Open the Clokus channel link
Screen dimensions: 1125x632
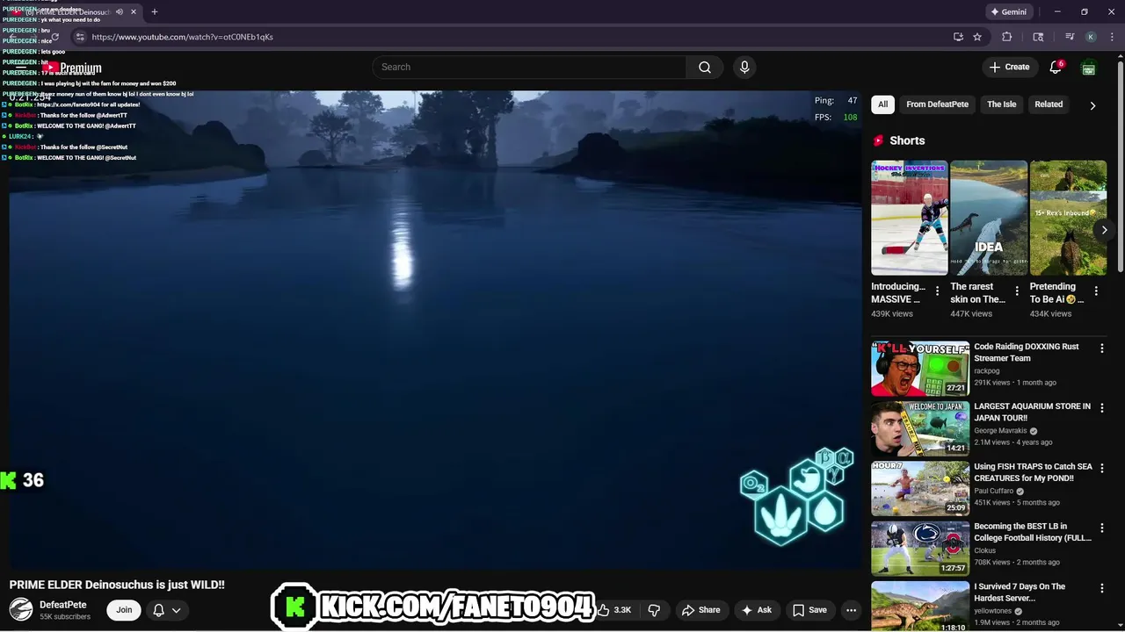pos(985,550)
